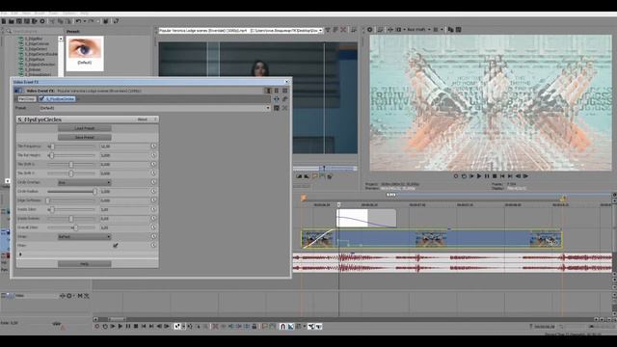The image size is (617, 347).
Task: Click the Loop playback icon in bottom transport
Action: [x=105, y=327]
